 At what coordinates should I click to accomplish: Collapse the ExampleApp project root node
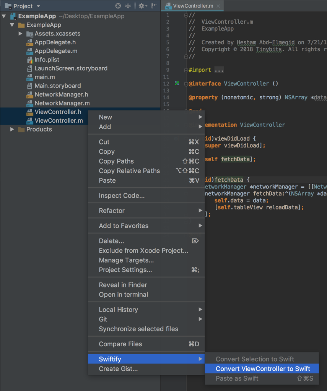[x=3, y=16]
